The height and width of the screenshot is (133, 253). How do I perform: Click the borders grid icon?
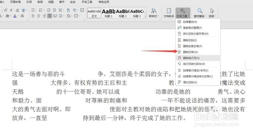pyautogui.click(x=76, y=16)
